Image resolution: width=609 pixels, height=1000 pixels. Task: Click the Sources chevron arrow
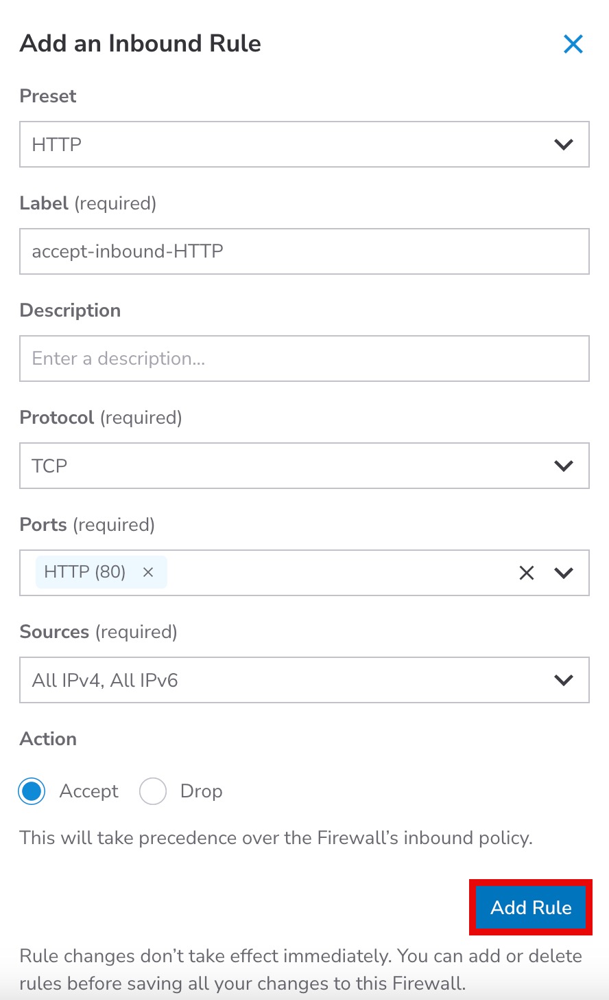(564, 680)
